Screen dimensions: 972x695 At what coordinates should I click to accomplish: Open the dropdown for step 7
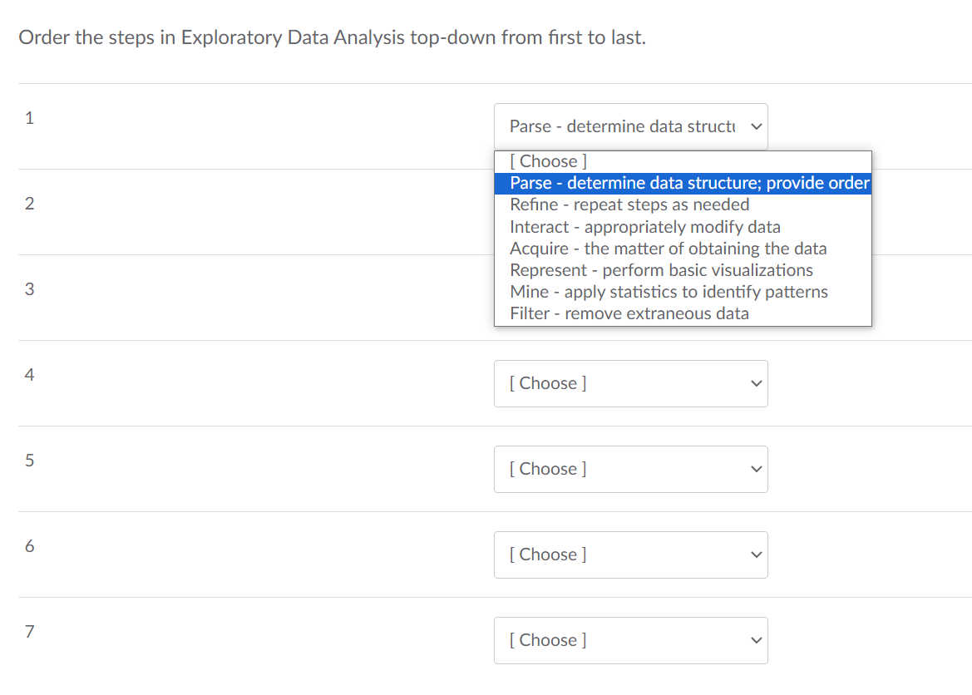click(x=630, y=640)
